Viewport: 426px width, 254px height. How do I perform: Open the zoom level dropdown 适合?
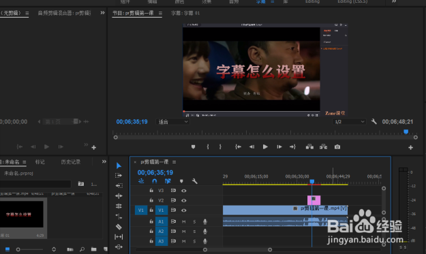click(173, 122)
